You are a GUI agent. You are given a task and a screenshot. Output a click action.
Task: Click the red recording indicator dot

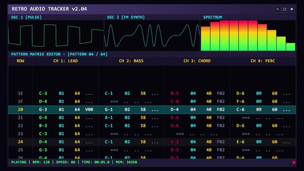coord(294,162)
